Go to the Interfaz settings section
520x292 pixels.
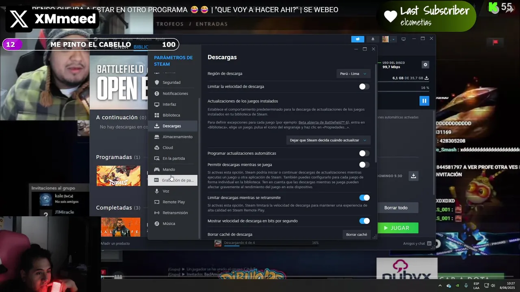[x=173, y=104]
